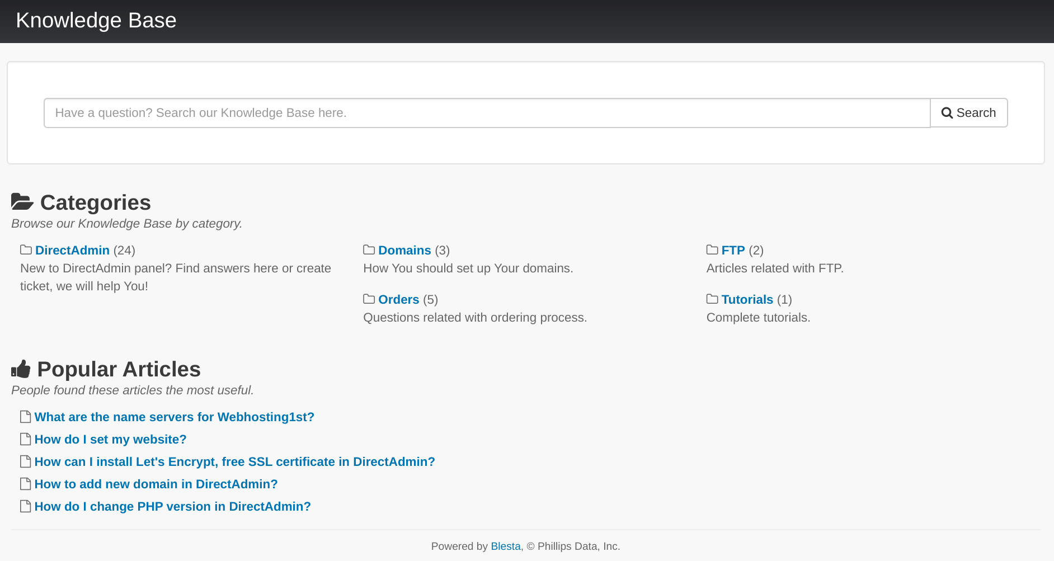Click 'Questions related with ordering process.' description
Viewport: 1054px width, 561px height.
475,317
